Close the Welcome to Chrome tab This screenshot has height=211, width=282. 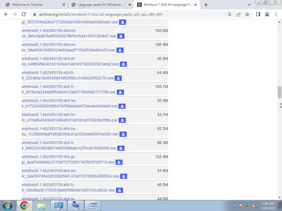click(x=64, y=5)
